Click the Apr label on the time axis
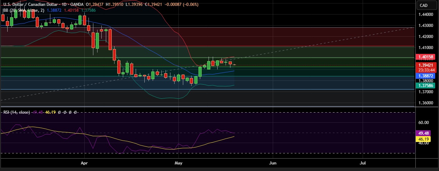This screenshot has width=439, height=171. [84, 162]
